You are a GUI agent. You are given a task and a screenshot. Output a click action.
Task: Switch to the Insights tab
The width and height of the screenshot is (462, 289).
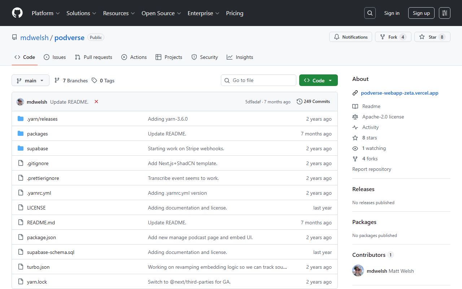(240, 57)
